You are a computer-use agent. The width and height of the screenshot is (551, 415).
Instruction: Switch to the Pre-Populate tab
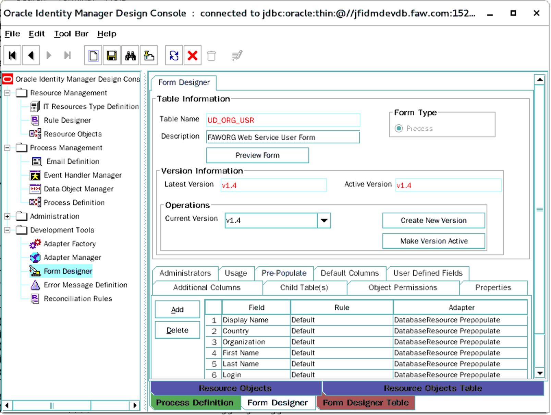[284, 273]
